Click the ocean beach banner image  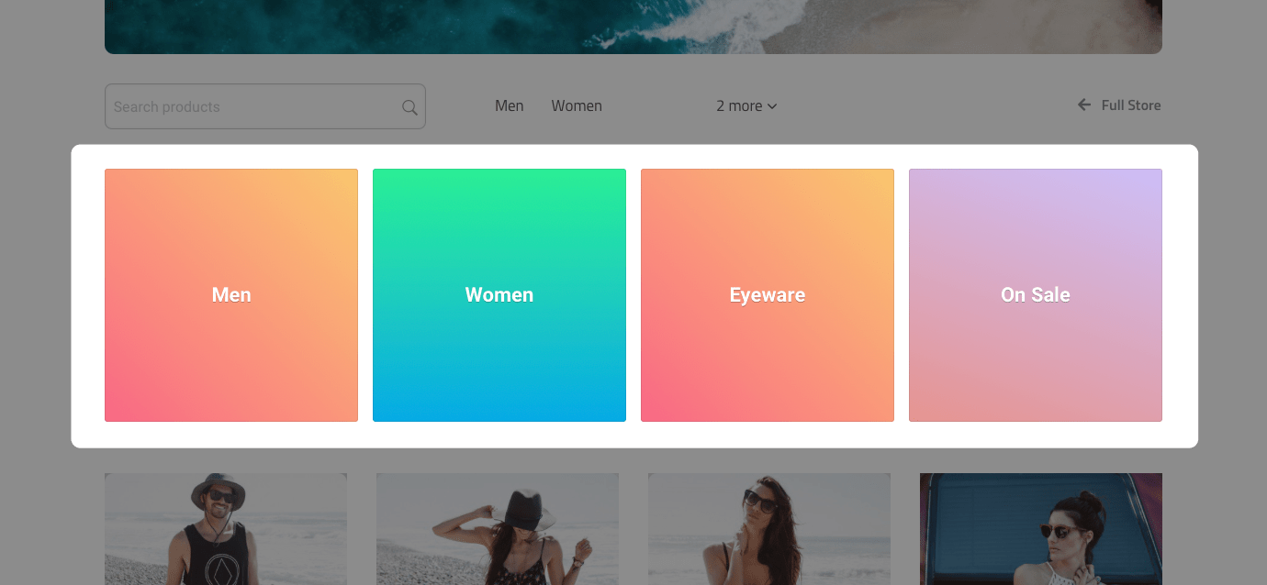633,26
